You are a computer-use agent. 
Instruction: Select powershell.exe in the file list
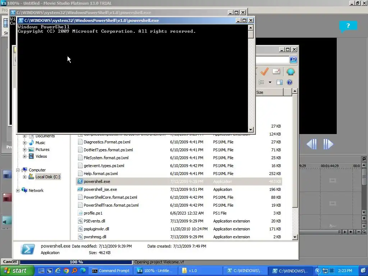179,181
